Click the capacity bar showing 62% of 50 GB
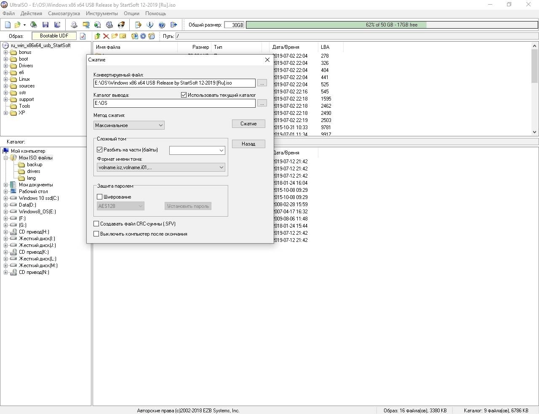 [392, 25]
